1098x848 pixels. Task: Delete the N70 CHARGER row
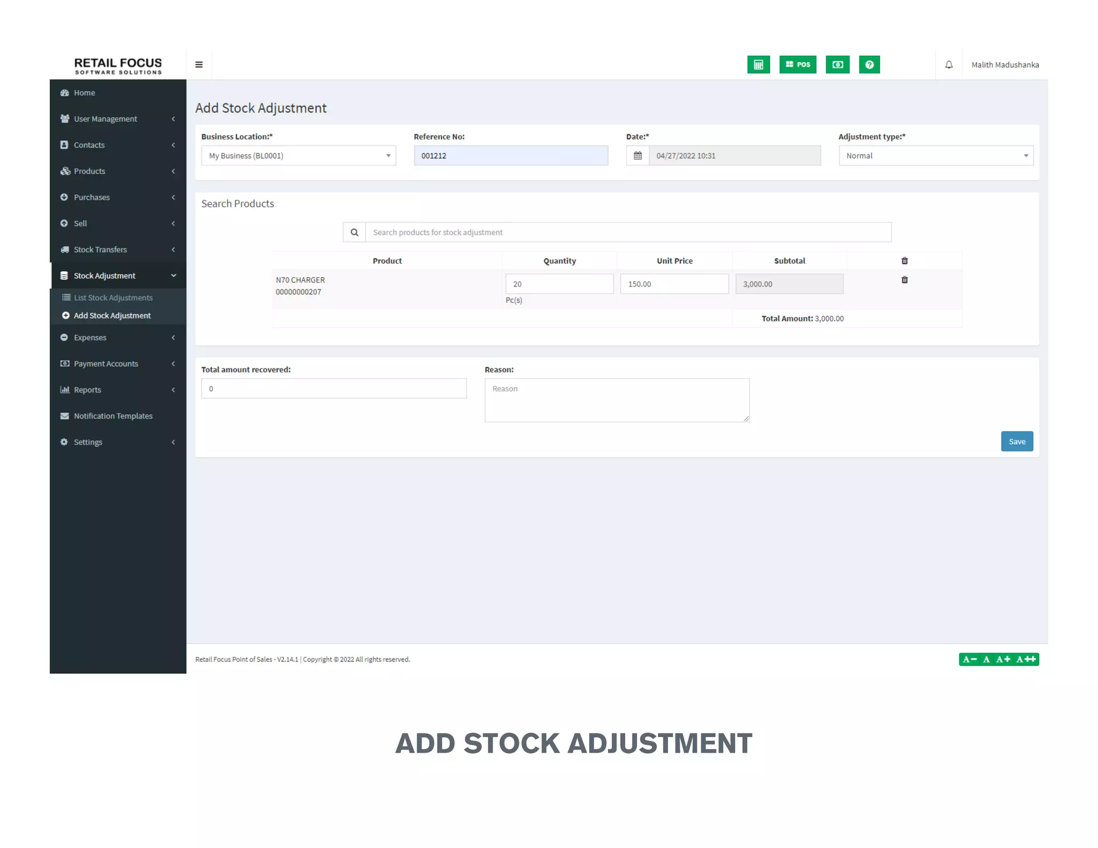pos(904,280)
